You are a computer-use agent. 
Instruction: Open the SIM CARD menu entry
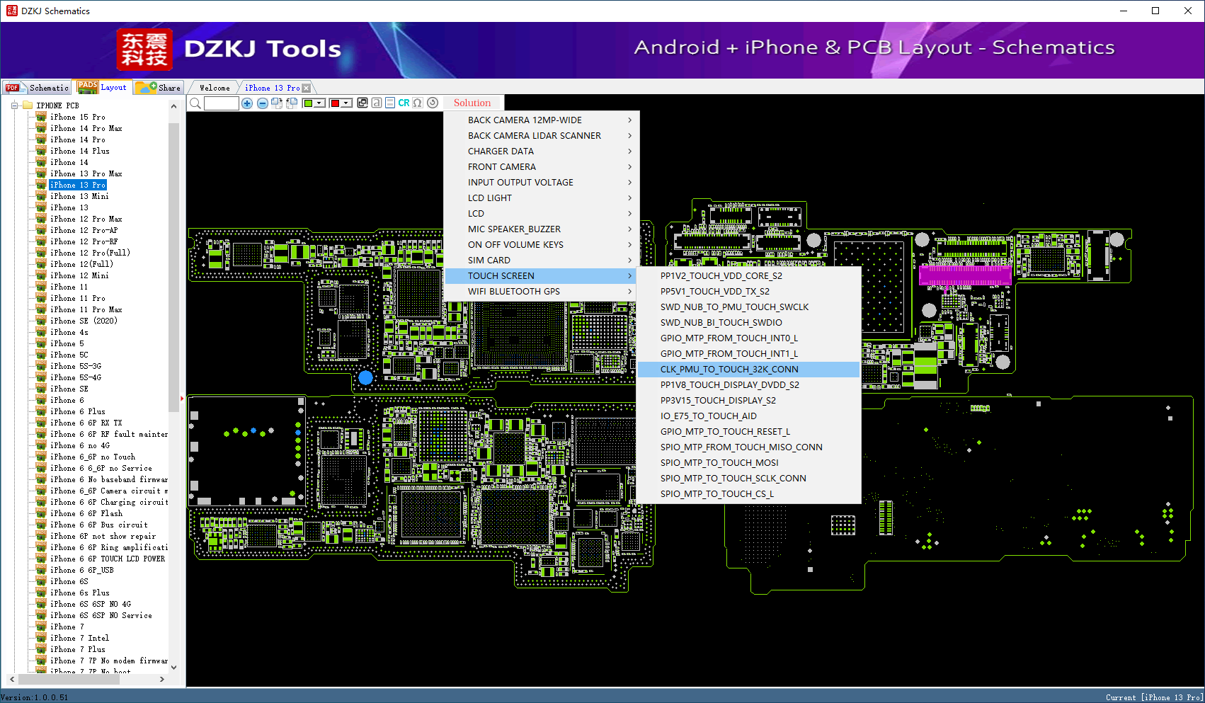click(542, 261)
